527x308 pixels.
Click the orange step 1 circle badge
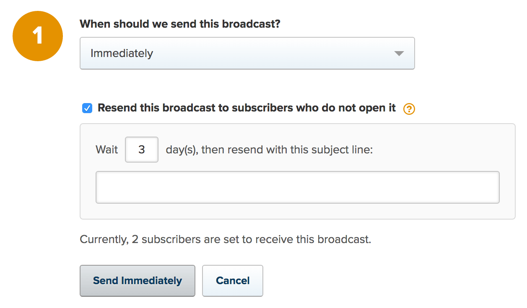click(x=38, y=36)
